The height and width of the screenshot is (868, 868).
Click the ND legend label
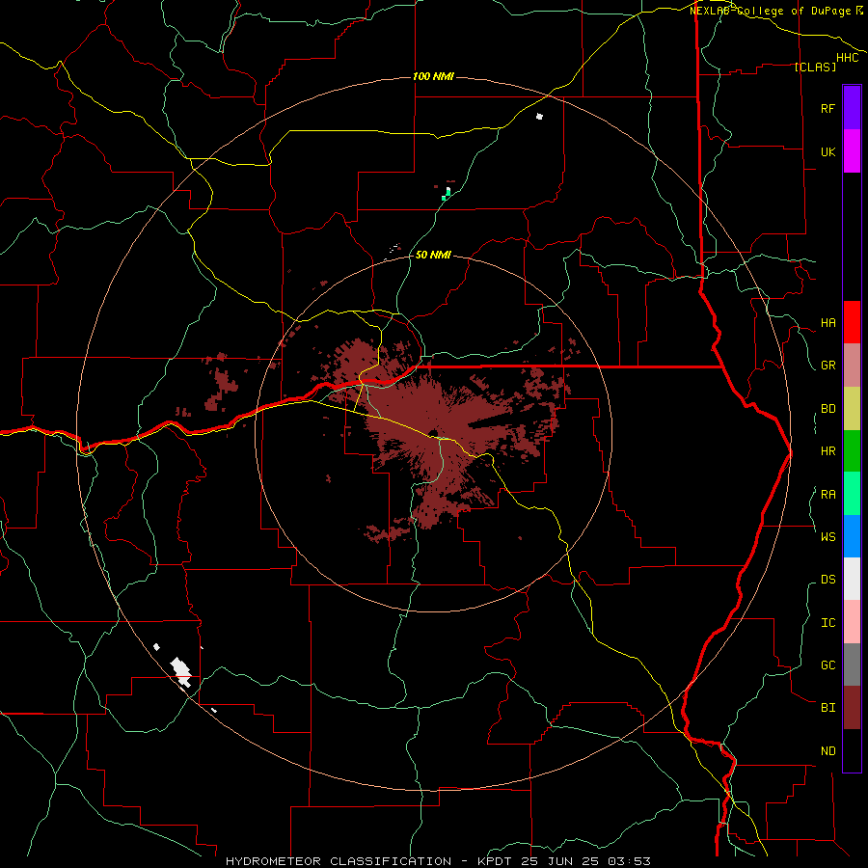coord(827,751)
